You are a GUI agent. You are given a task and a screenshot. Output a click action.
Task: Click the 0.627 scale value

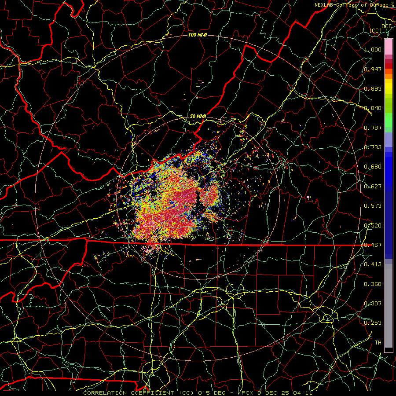373,187
